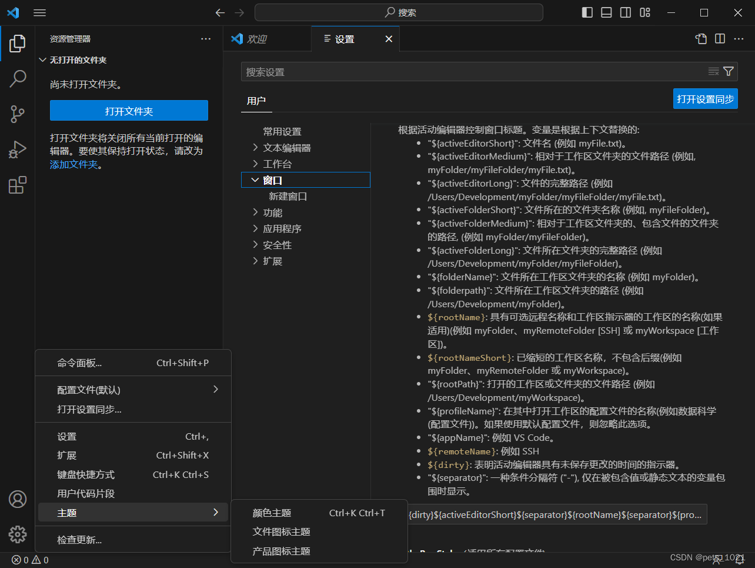Open the Extensions view
This screenshot has height=568, width=755.
tap(17, 185)
